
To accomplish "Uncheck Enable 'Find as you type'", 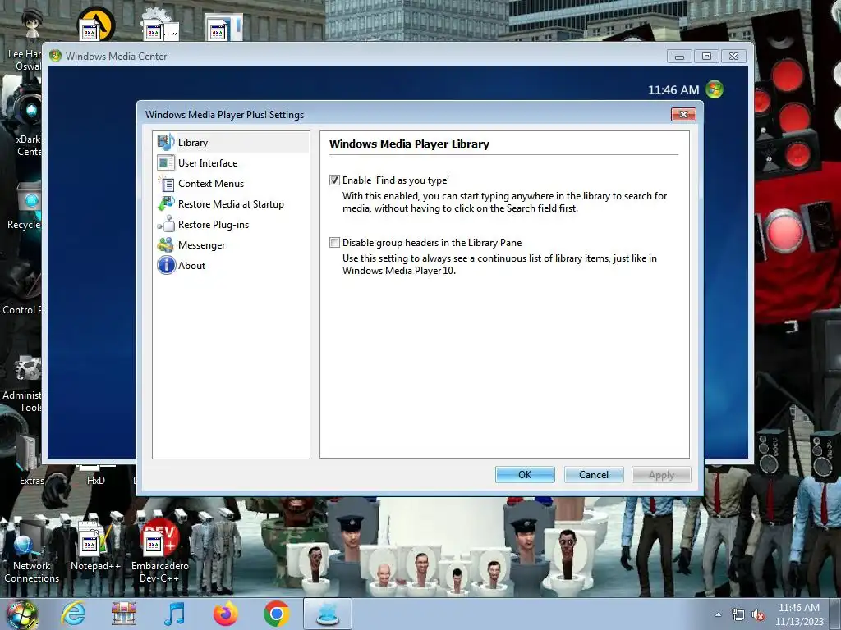I will pyautogui.click(x=335, y=180).
